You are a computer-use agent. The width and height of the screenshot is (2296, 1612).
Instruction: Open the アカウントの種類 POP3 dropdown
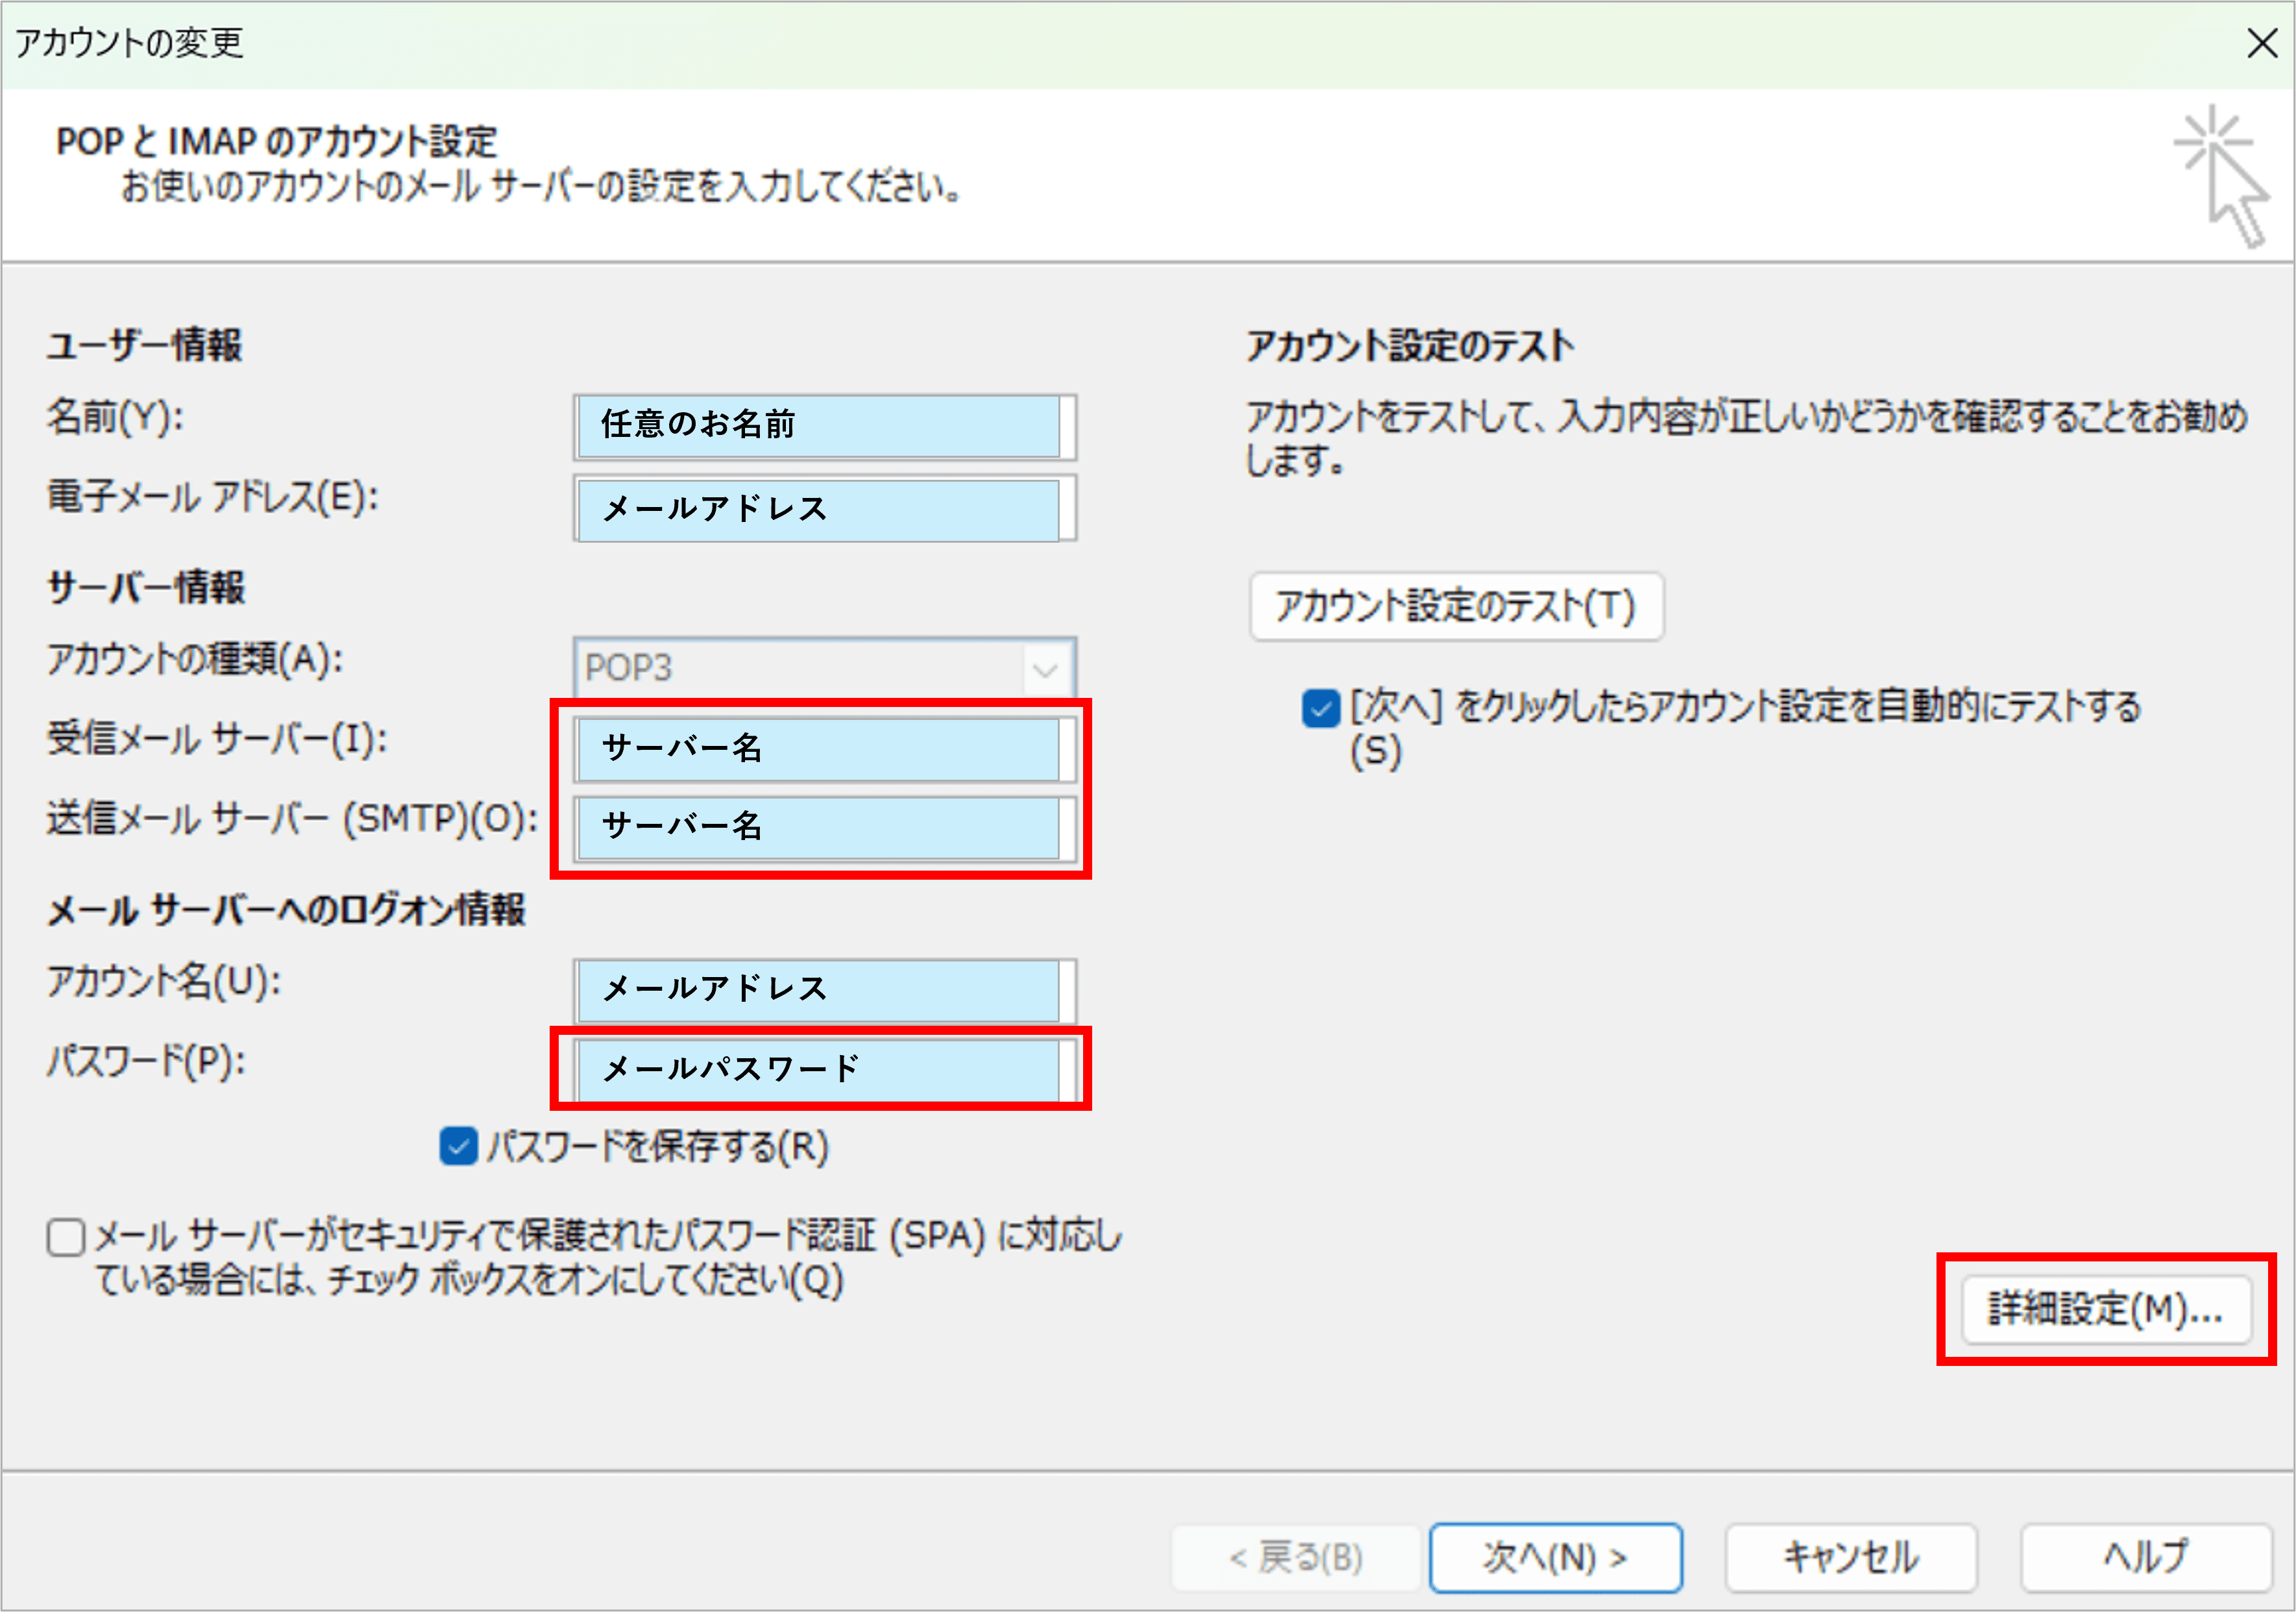coord(825,667)
